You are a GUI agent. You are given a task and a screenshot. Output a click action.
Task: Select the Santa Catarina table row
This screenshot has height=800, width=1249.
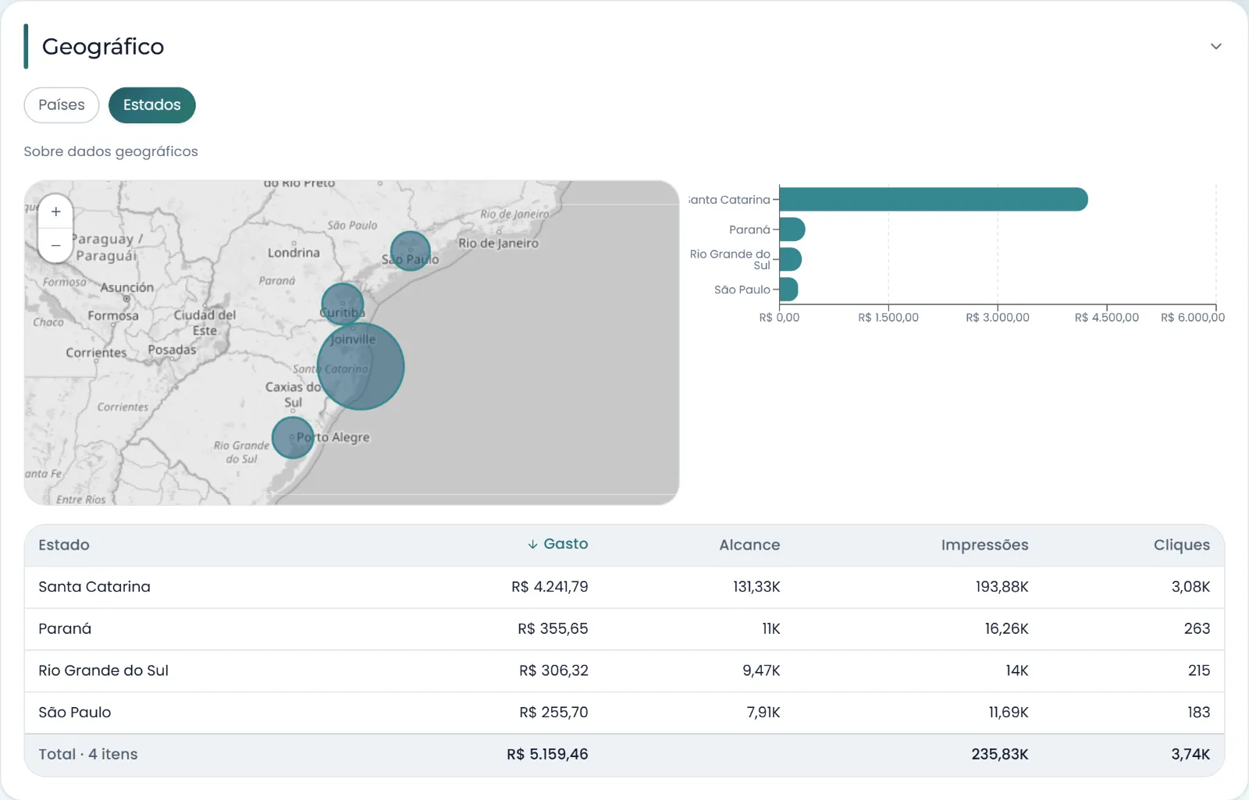click(624, 587)
